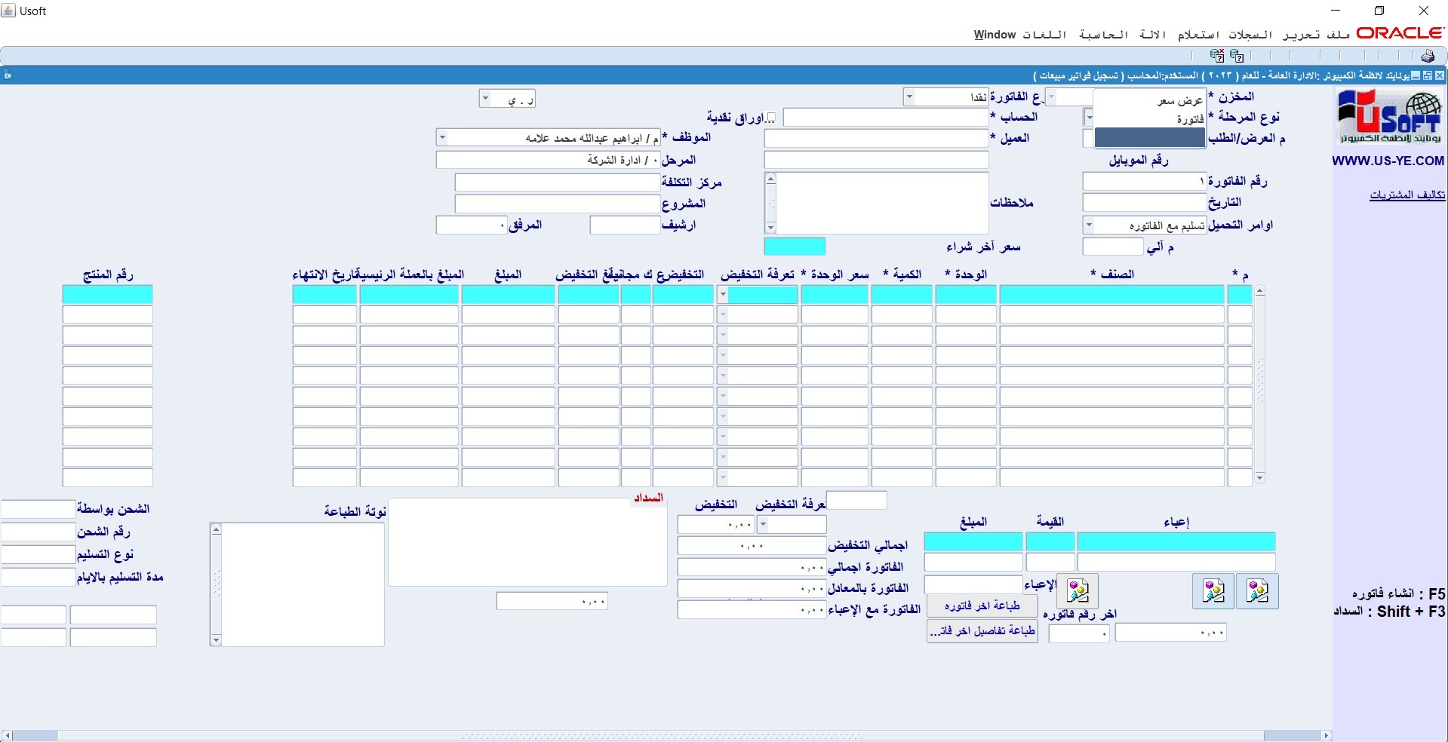
Task: Open the invoice type نقدا dropdown
Action: [x=909, y=97]
